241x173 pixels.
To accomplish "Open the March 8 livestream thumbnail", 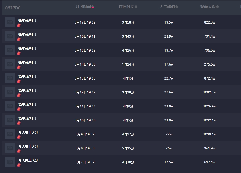I will point(10,148).
